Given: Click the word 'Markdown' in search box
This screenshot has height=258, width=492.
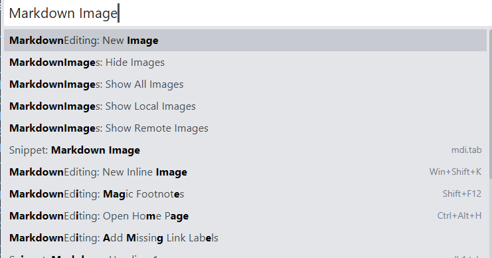Looking at the screenshot, I should (42, 13).
